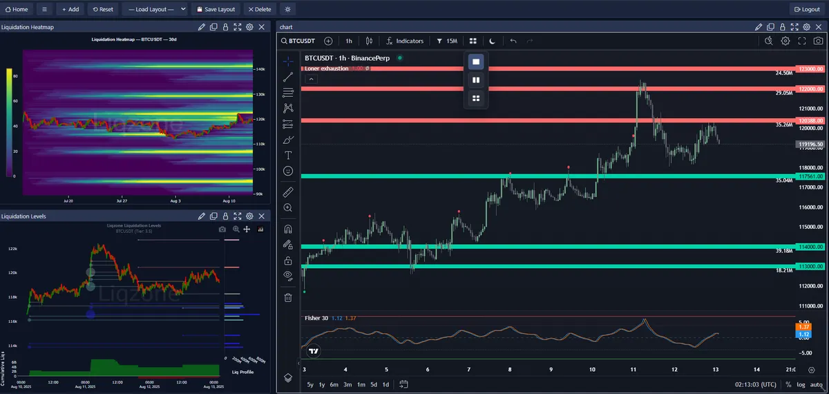Click the Logout button
This screenshot has height=394, width=829.
(x=807, y=9)
